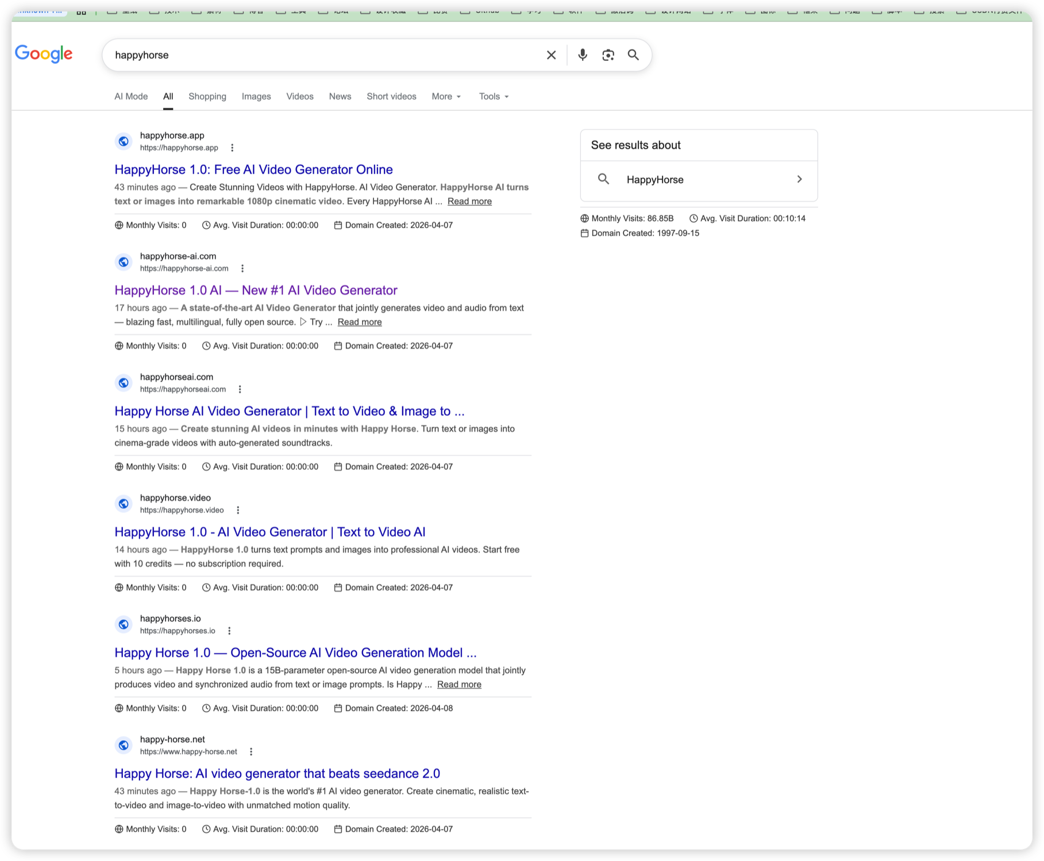The height and width of the screenshot is (861, 1044).
Task: Click the https://www.happy-horse.net URL text
Action: [188, 752]
